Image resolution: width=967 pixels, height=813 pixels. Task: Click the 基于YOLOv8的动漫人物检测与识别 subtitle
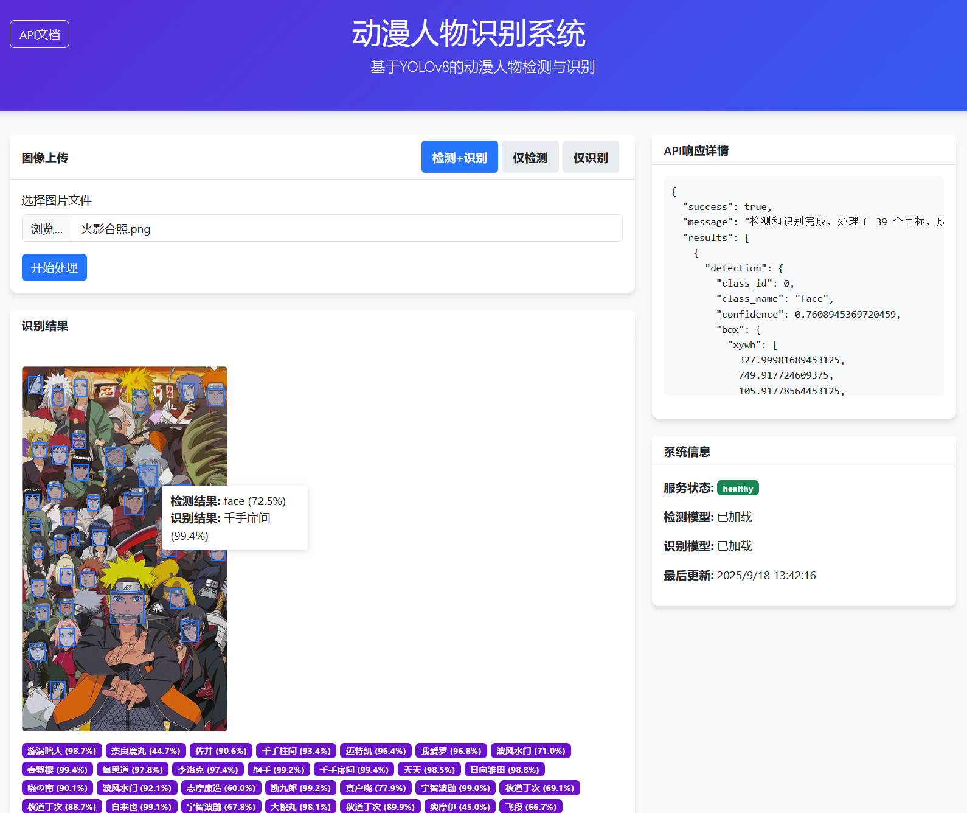483,67
